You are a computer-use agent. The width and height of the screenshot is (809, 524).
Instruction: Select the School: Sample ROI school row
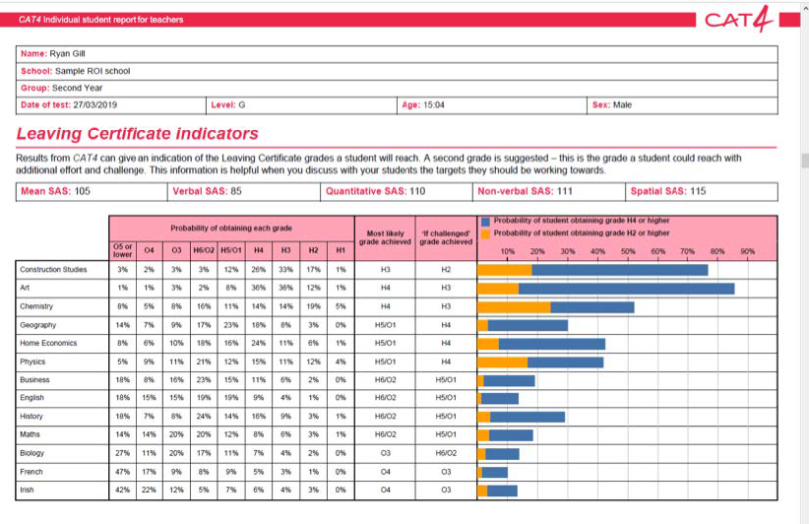397,71
